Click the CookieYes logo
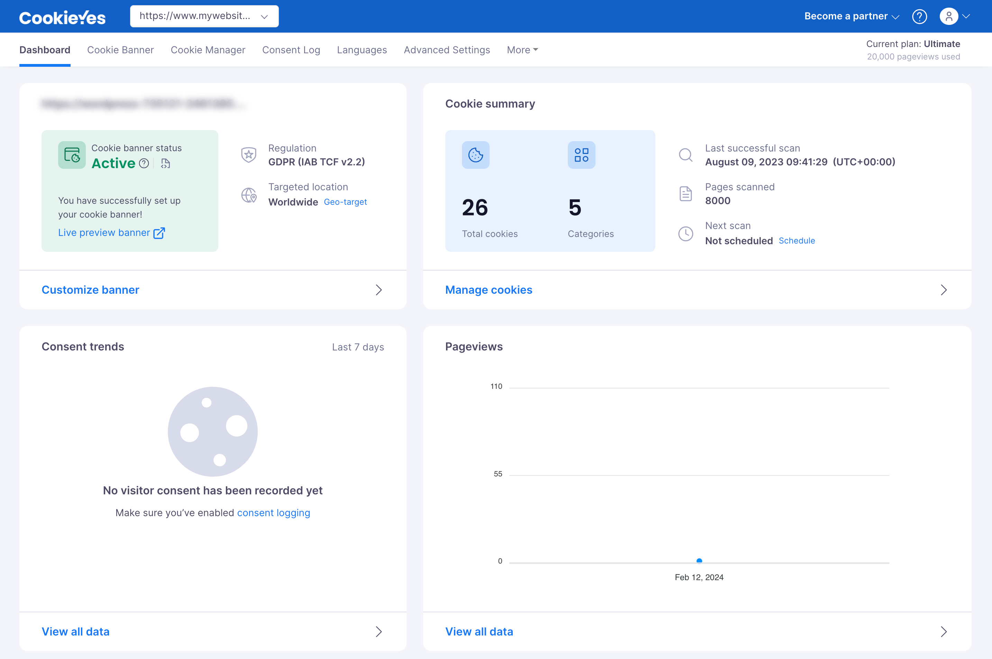The image size is (992, 659). 62,17
